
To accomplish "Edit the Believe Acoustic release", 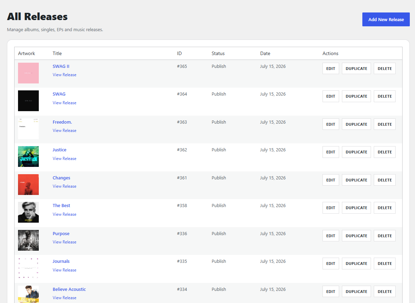I will coord(330,292).
